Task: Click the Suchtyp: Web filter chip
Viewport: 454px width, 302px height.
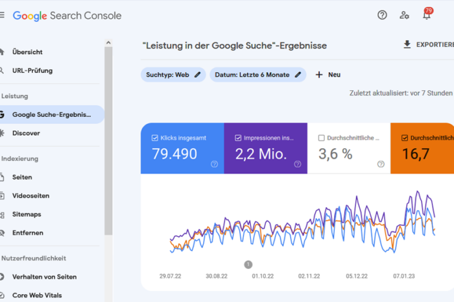Action: (173, 75)
